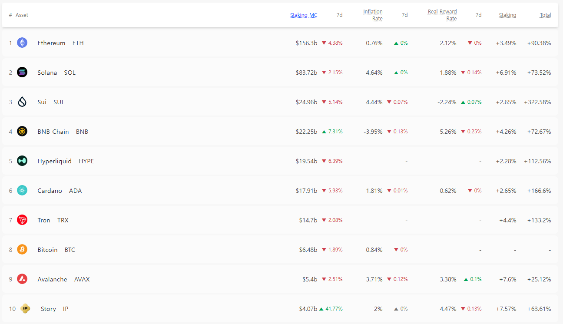Open the Bitcoin asset name
The image size is (563, 324).
[x=48, y=250]
